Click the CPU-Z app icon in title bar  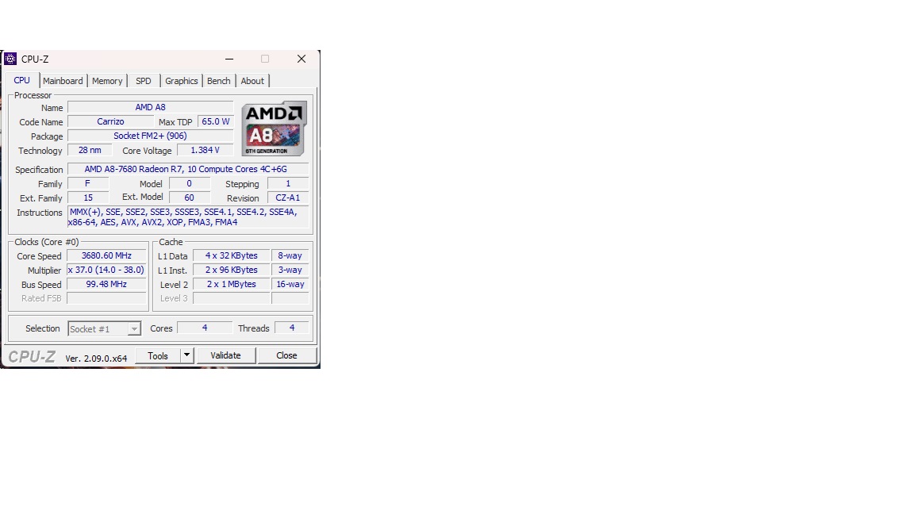point(10,59)
